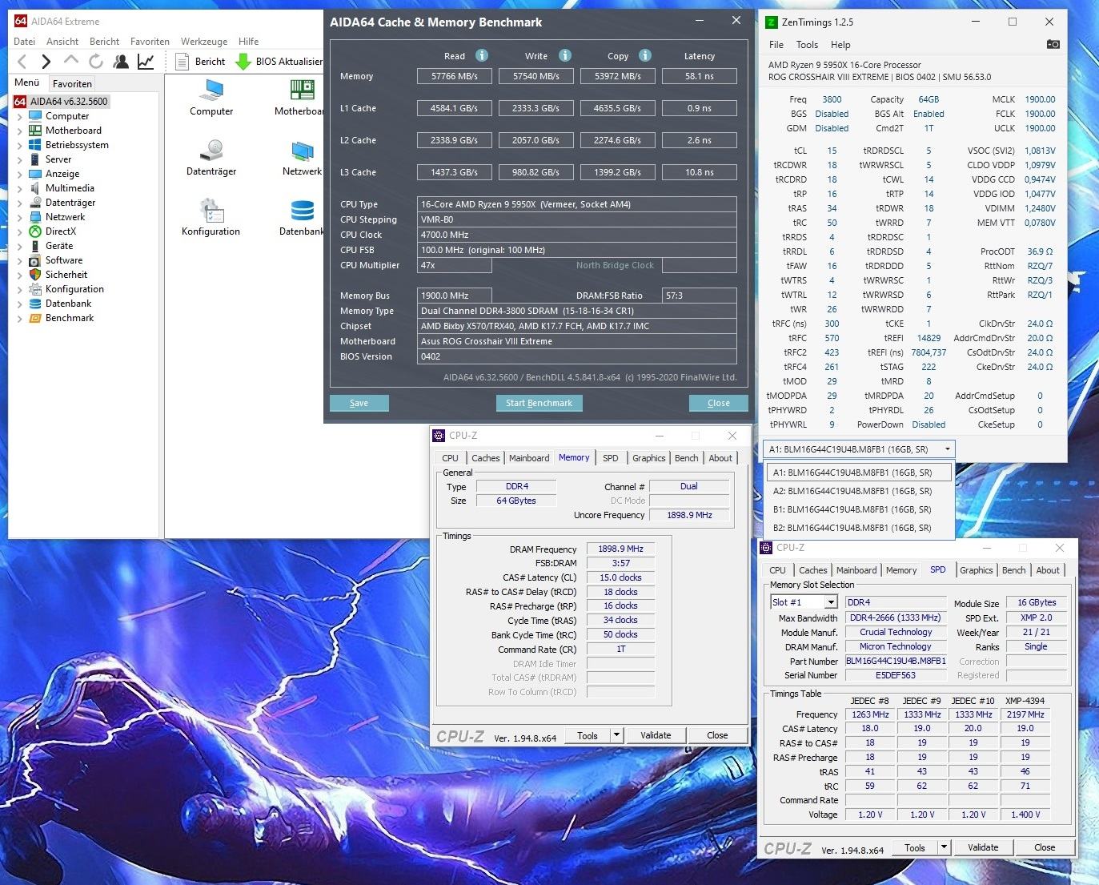The width and height of the screenshot is (1099, 885).
Task: Expand the Motherboard tree node
Action: click(x=20, y=131)
